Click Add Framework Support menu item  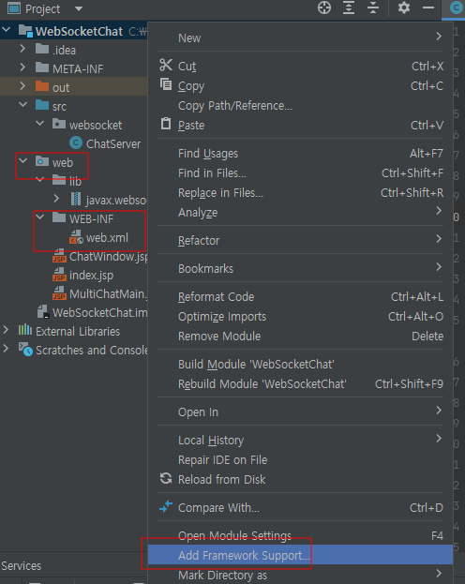click(300, 555)
